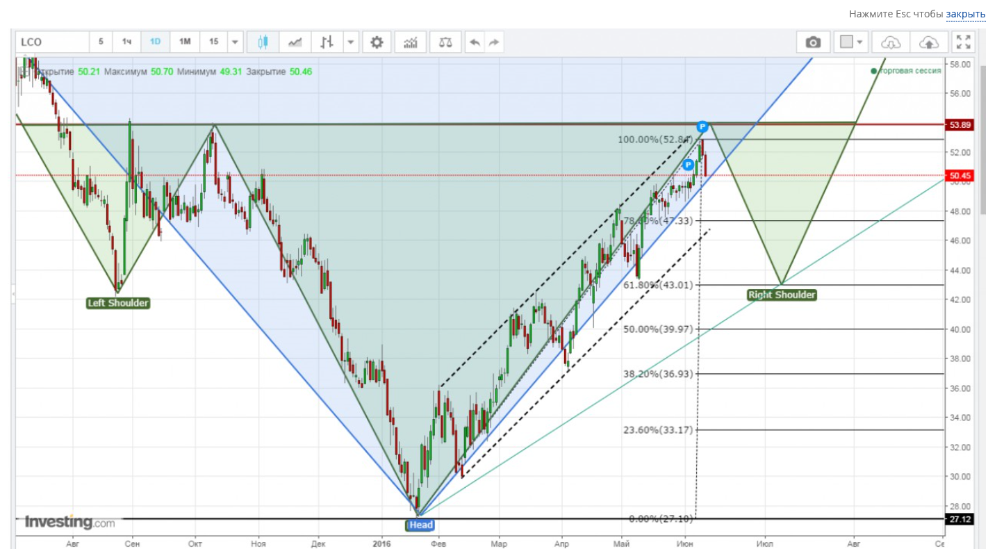Screen dimensions: 988x549
Task: Open compare symbols scales icon
Action: pyautogui.click(x=445, y=42)
